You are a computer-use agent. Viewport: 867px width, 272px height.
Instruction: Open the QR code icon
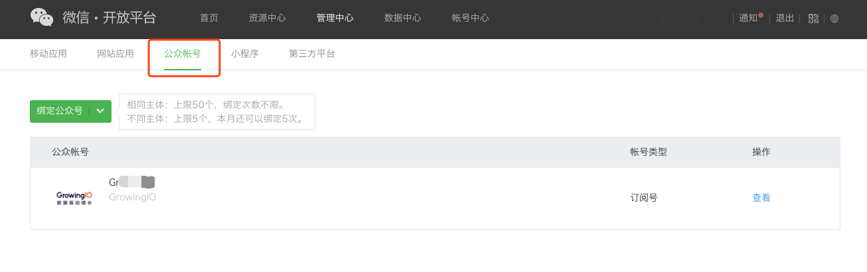tap(813, 19)
